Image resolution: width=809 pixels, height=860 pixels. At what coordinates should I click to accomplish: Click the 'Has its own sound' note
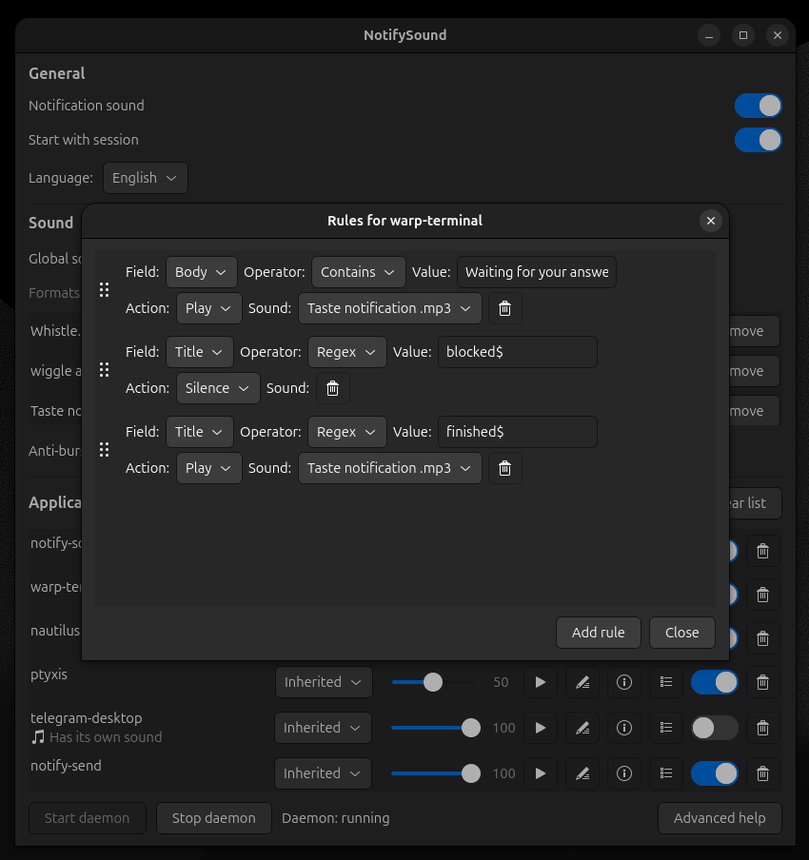106,737
